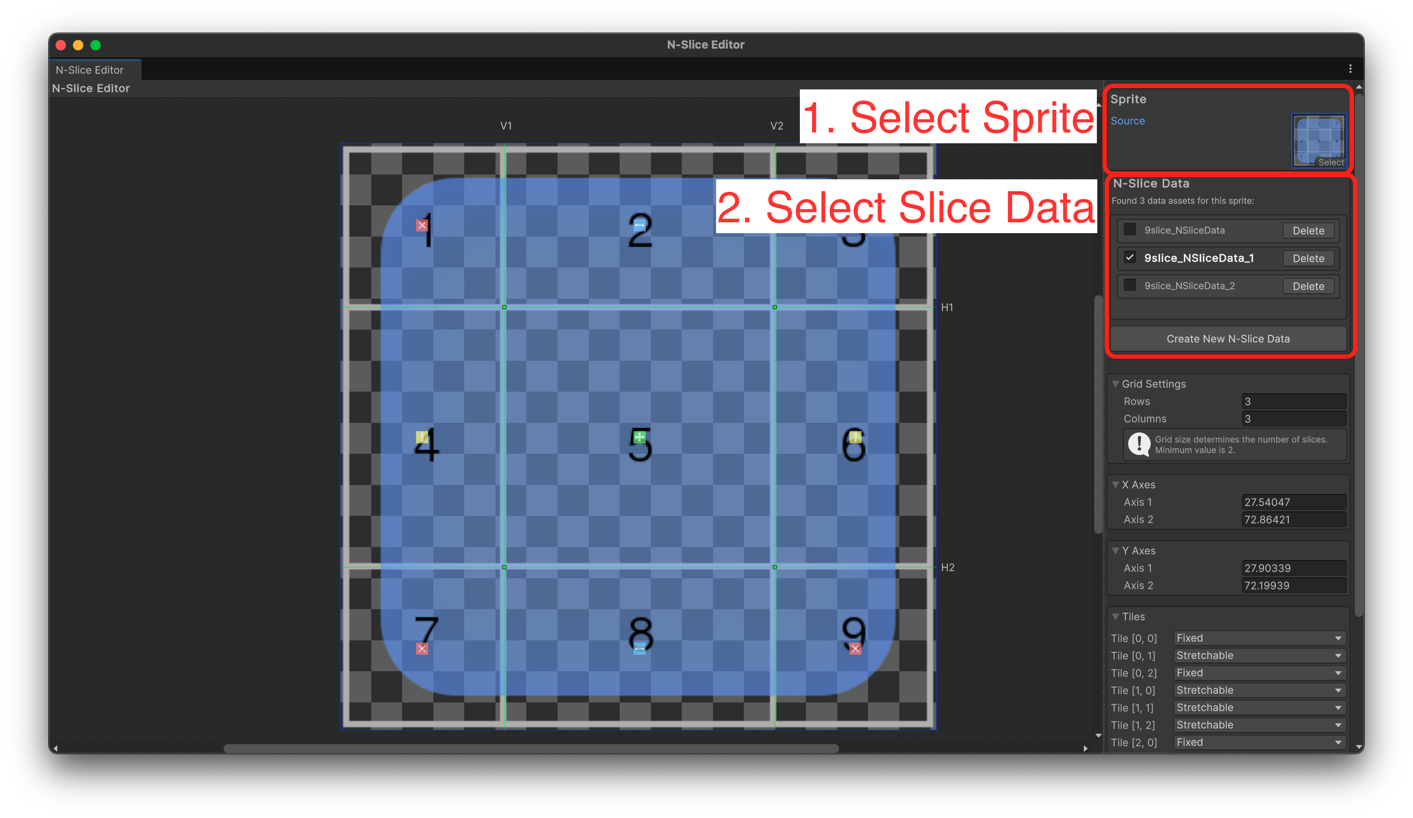
Task: Click the X Axes Axis 2 value field
Action: [x=1294, y=520]
